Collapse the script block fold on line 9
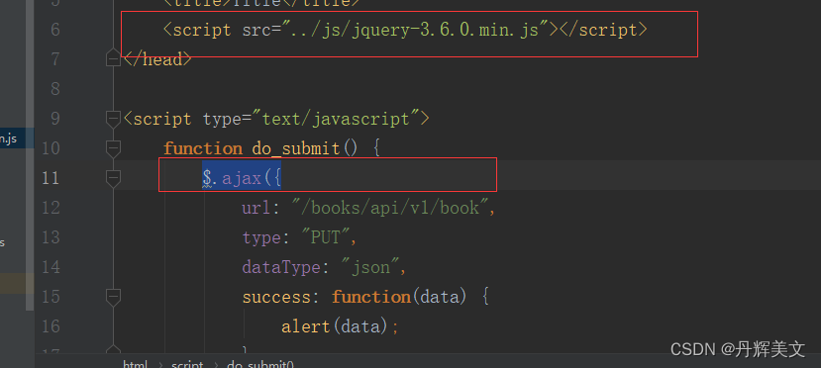The image size is (821, 368). pos(113,119)
